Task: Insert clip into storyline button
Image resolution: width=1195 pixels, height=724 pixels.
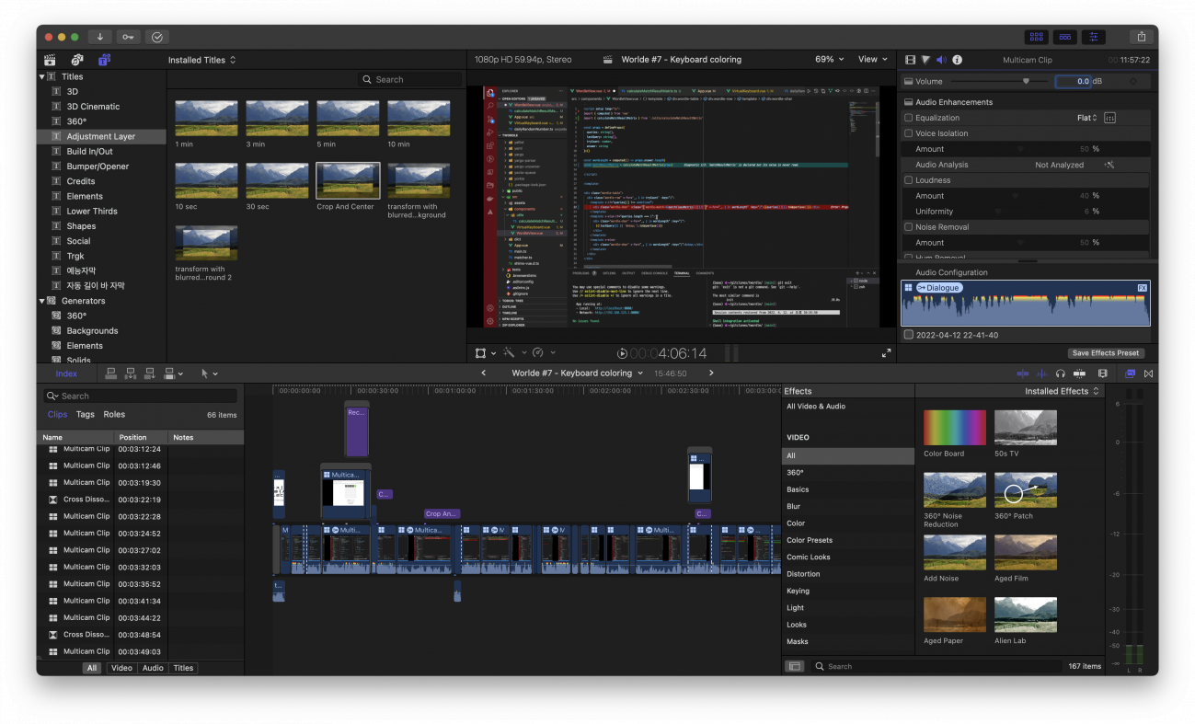Action: (131, 373)
